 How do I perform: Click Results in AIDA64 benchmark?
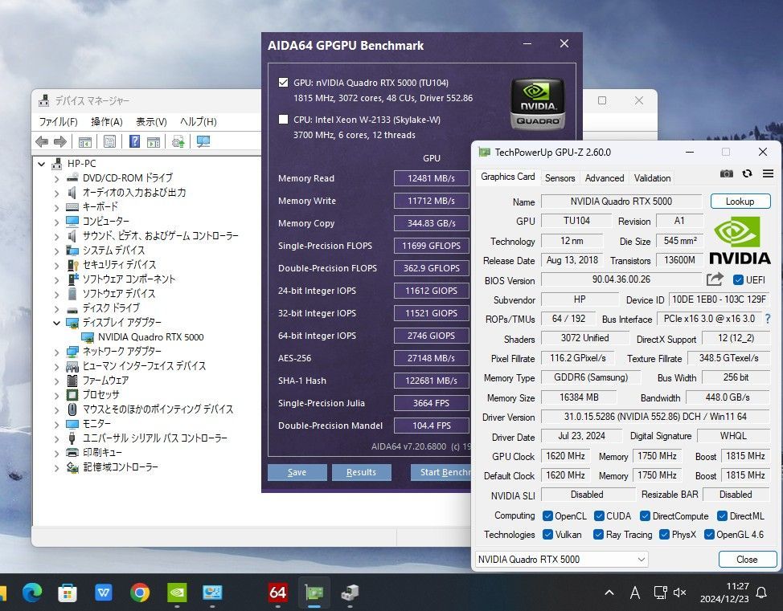coord(361,472)
